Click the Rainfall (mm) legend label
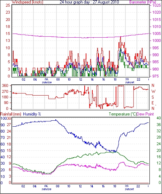162x194 pixels. tap(11, 114)
